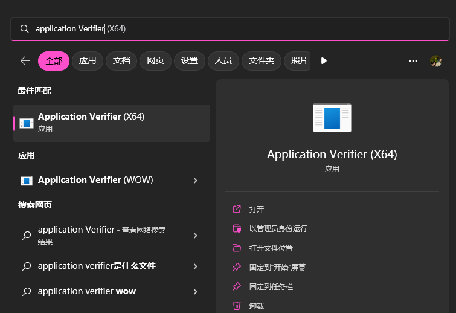
Task: Click large Application Verifier icon in details pane
Action: (332, 118)
